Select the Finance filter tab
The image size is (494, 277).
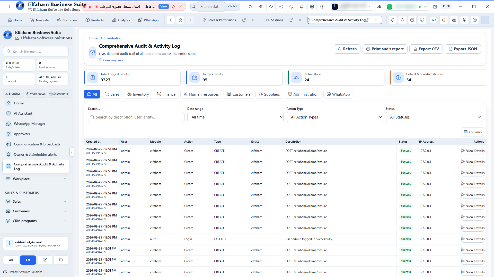(166, 94)
